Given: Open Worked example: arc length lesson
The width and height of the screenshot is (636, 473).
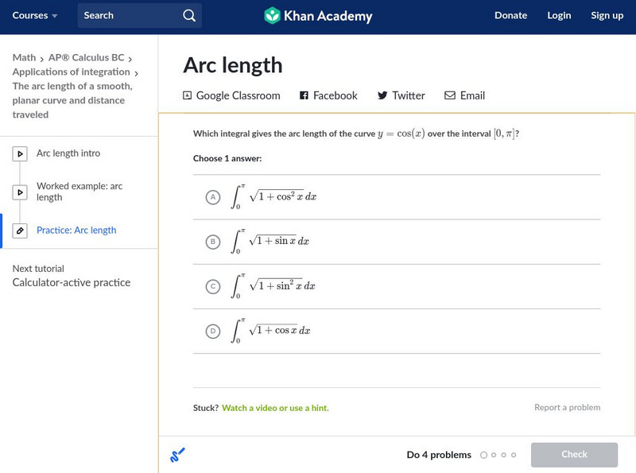Looking at the screenshot, I should coord(79,192).
